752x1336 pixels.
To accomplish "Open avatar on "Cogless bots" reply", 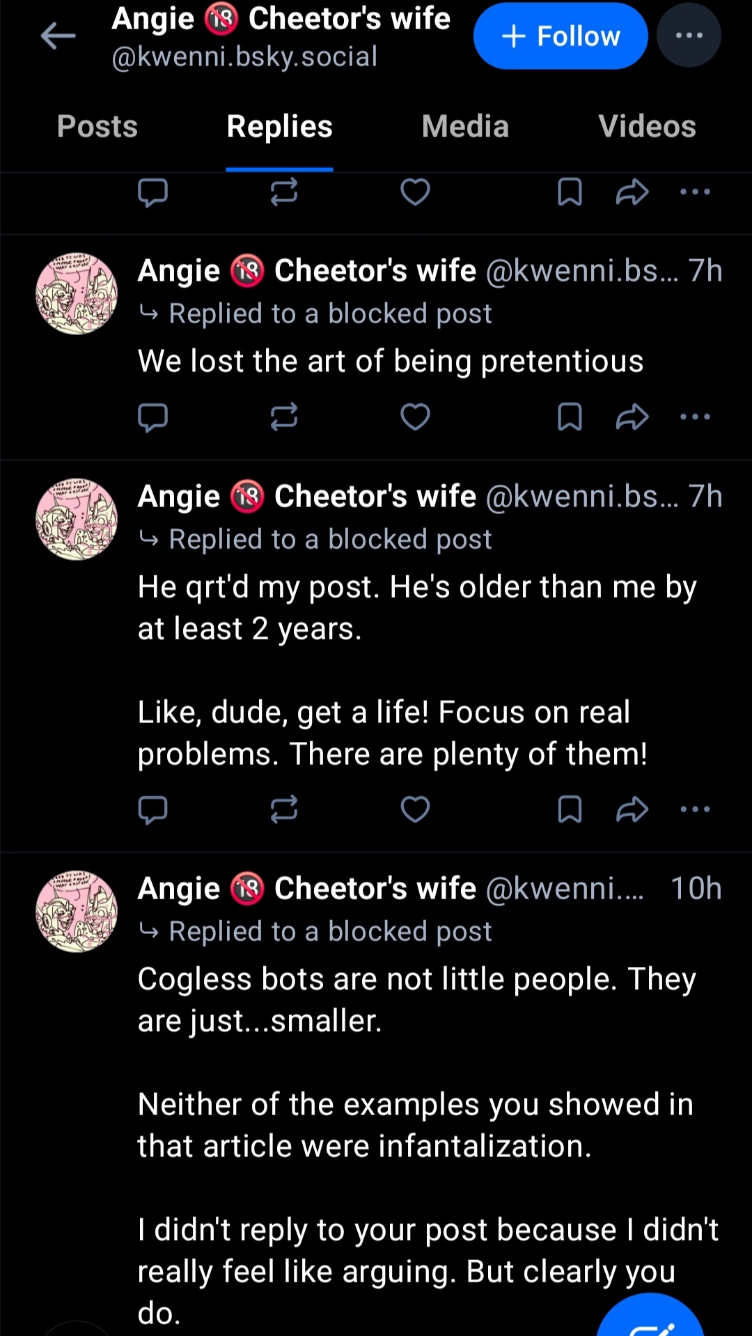I will 77,911.
